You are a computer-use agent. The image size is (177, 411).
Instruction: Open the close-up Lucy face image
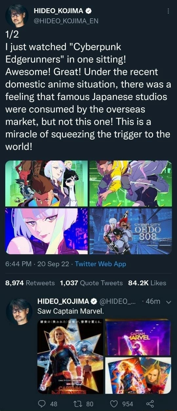tap(47, 231)
